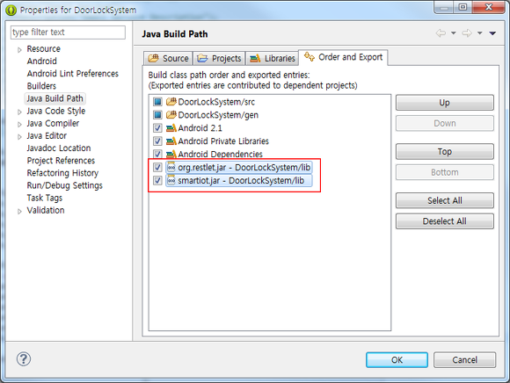Focus the type filter text field
510x383 pixels.
click(68, 33)
